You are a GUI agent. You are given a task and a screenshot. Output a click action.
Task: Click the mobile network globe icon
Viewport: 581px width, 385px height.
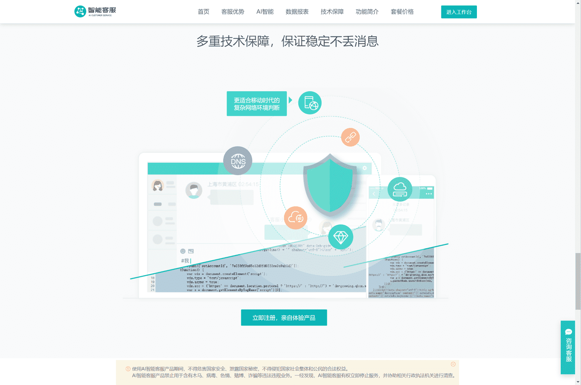click(x=310, y=103)
